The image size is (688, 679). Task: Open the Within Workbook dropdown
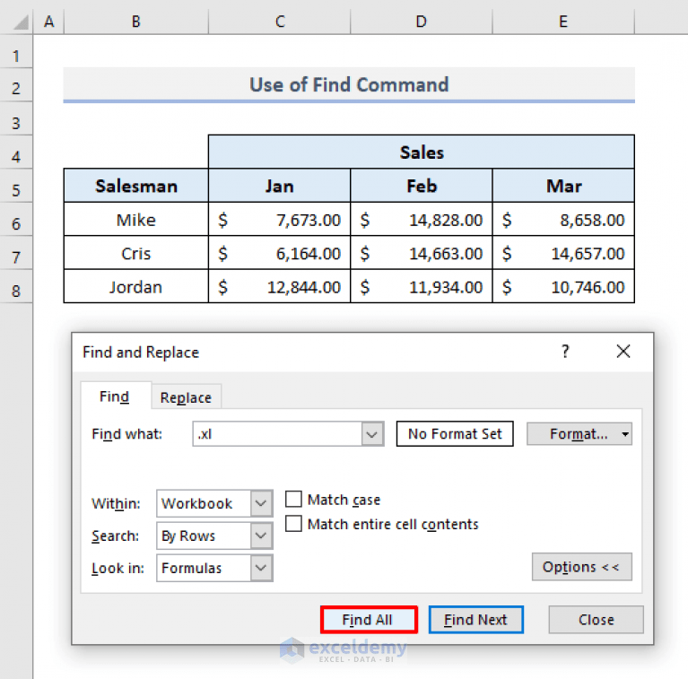click(x=214, y=503)
